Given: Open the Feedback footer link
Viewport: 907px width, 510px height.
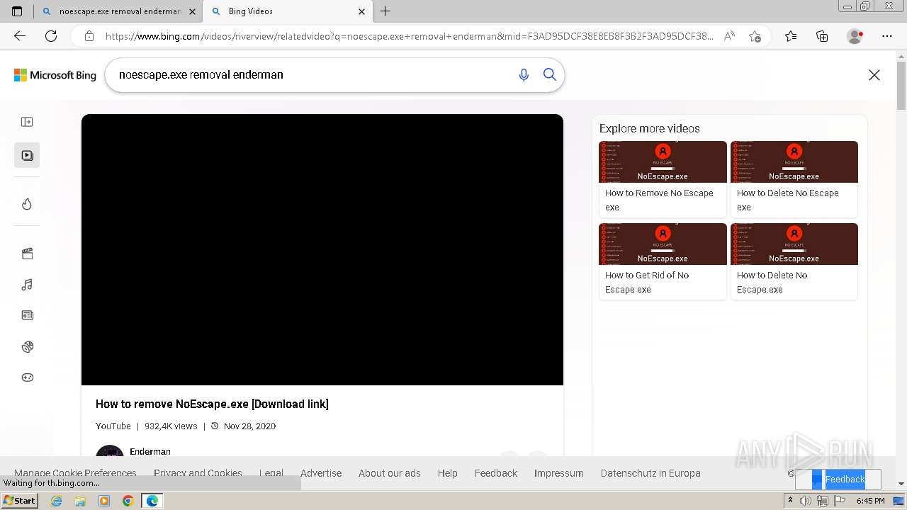Looking at the screenshot, I should (496, 473).
